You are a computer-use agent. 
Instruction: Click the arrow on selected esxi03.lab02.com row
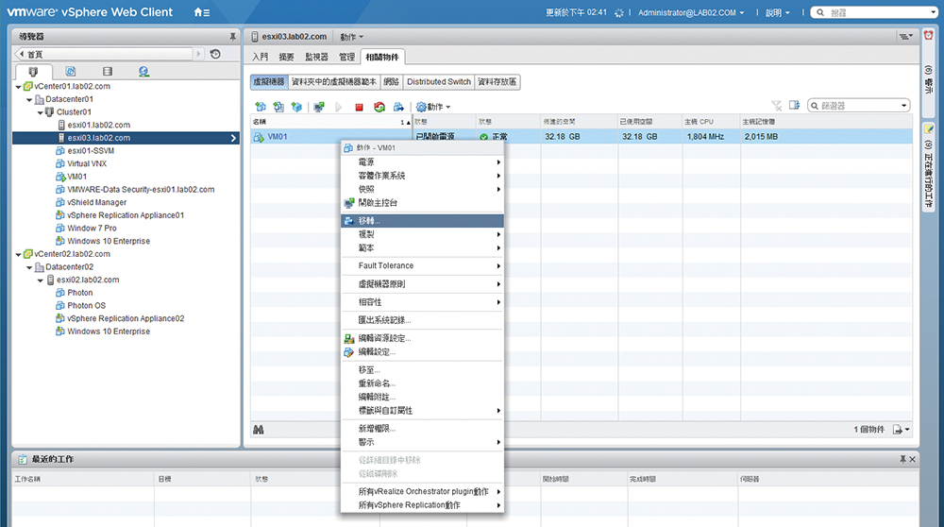point(233,139)
